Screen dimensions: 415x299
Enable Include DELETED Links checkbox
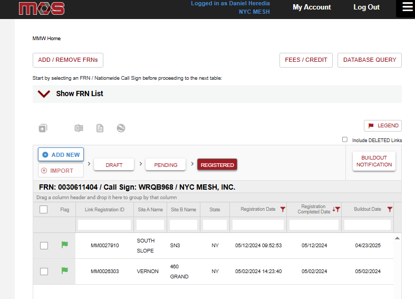(345, 140)
